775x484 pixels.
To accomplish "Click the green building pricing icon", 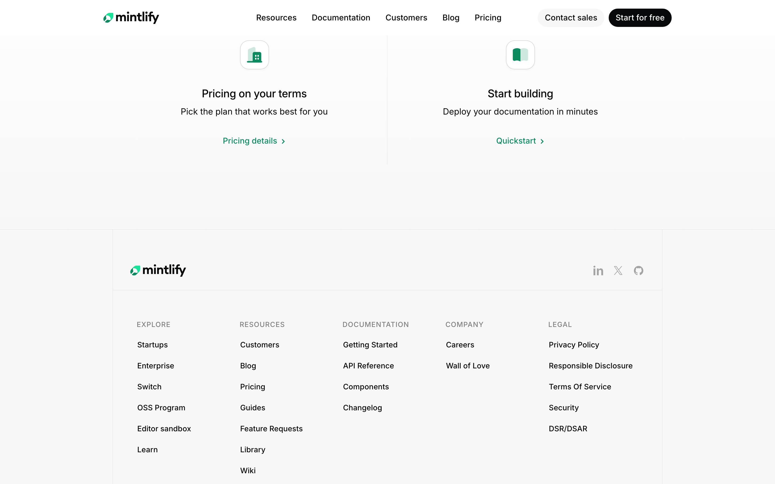I will click(255, 55).
